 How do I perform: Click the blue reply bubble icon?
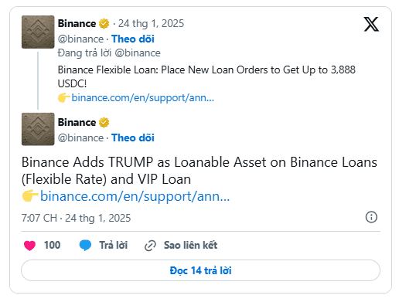85,245
